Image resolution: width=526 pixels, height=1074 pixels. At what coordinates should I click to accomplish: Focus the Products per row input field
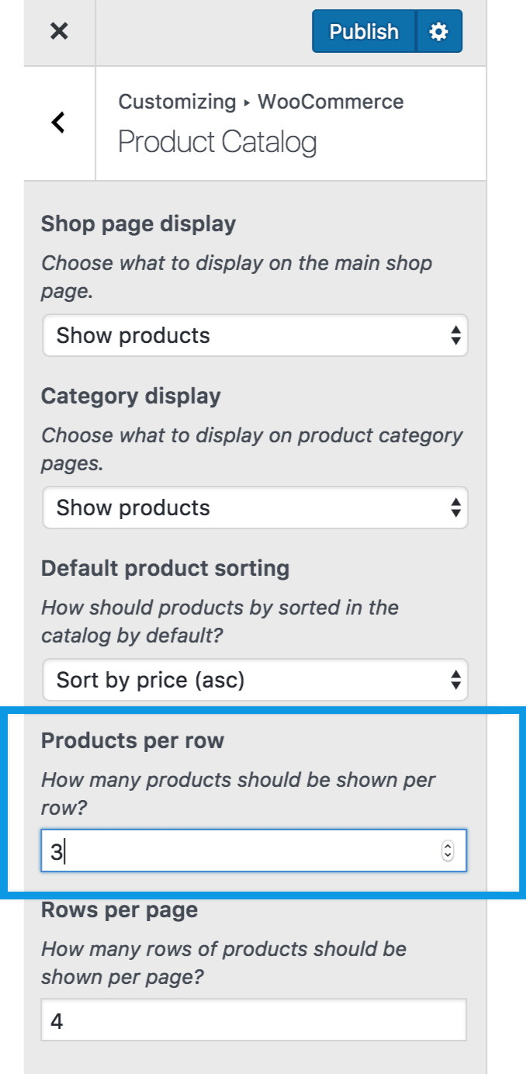pos(233,851)
